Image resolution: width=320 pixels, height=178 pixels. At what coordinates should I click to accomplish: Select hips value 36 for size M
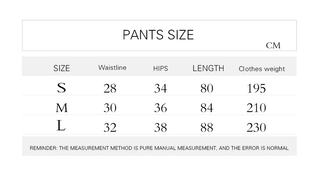coord(160,108)
